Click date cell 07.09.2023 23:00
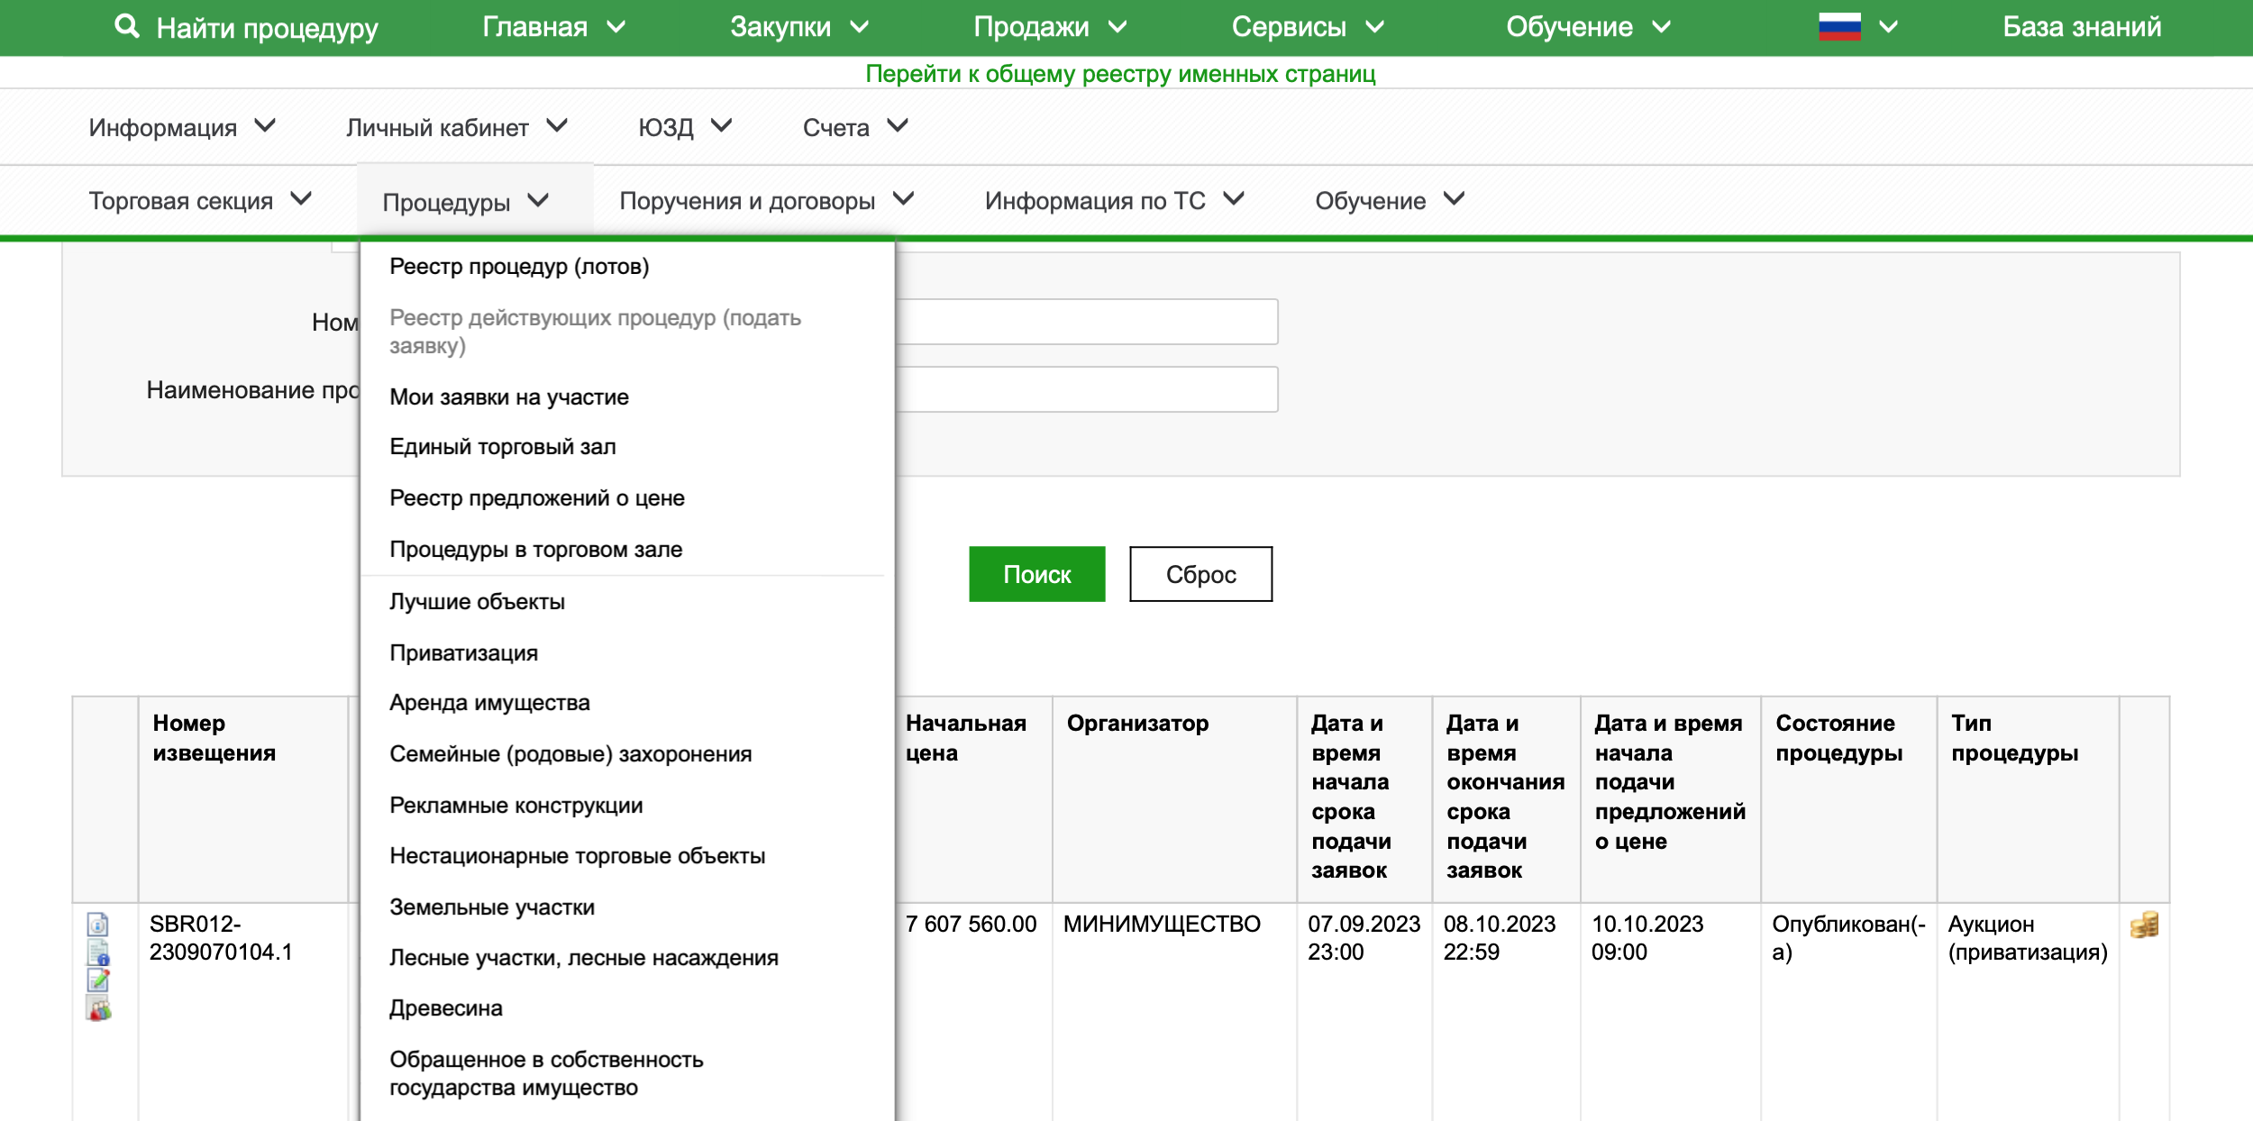The image size is (2253, 1121). [1364, 938]
